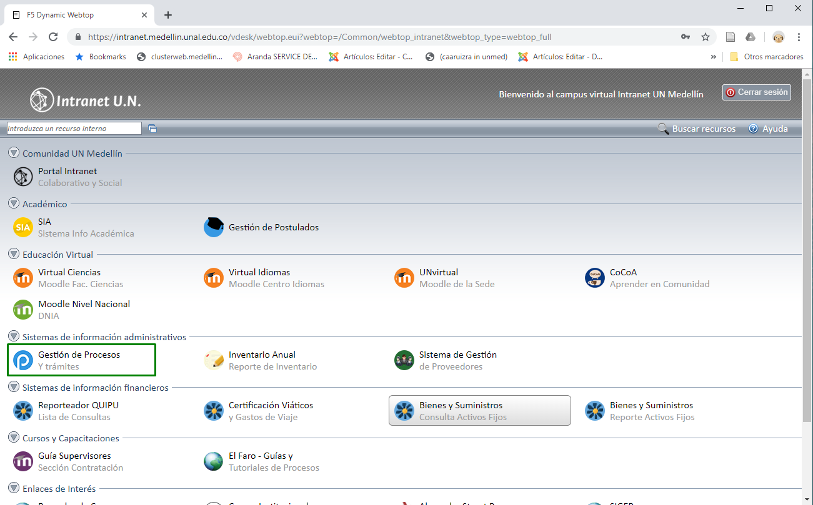Screen dimensions: 813x505
Task: Open the Gestión de Postulados graduation cap icon
Action: tap(214, 228)
